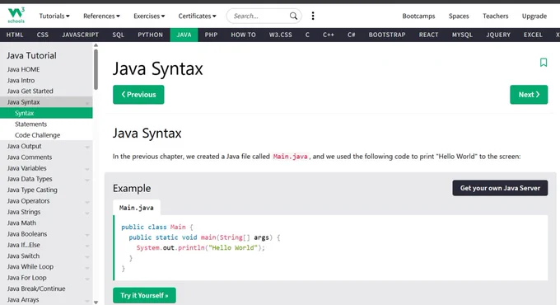Expand the Java If...Else sidebar arrow
560x305 pixels.
pos(87,246)
